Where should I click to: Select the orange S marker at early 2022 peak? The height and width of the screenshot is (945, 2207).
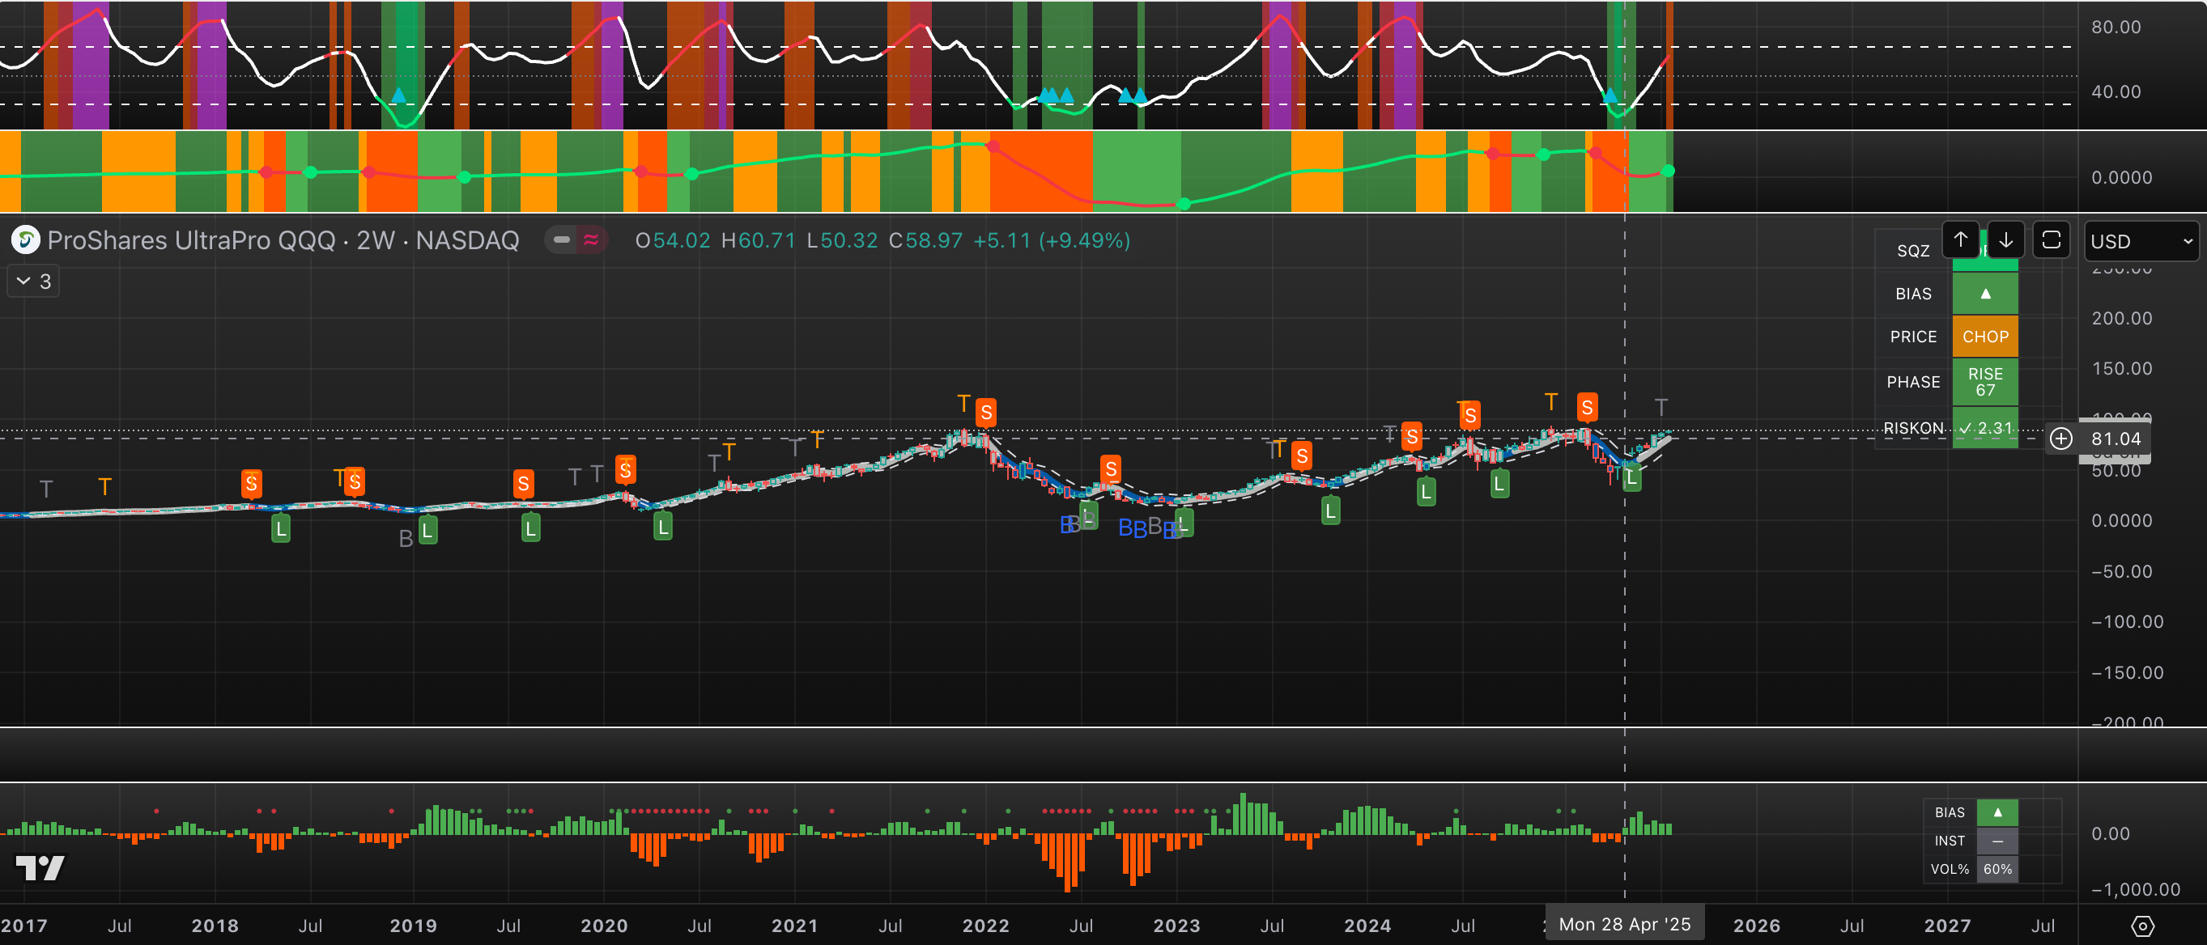pos(986,413)
